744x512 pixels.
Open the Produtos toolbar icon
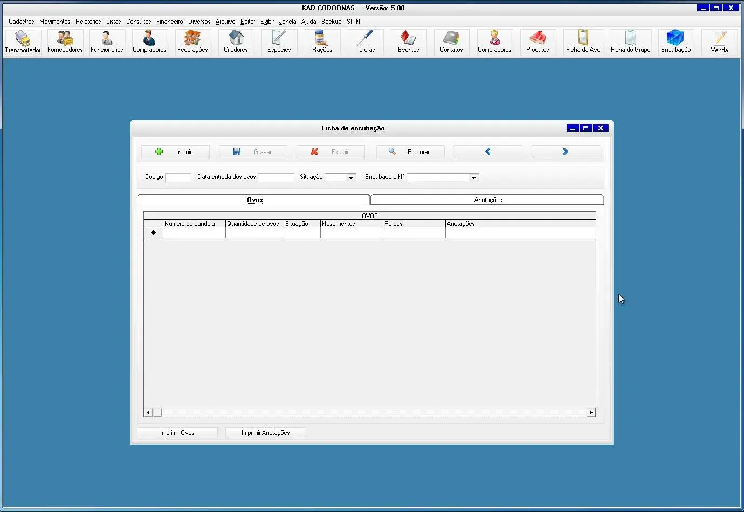(538, 42)
